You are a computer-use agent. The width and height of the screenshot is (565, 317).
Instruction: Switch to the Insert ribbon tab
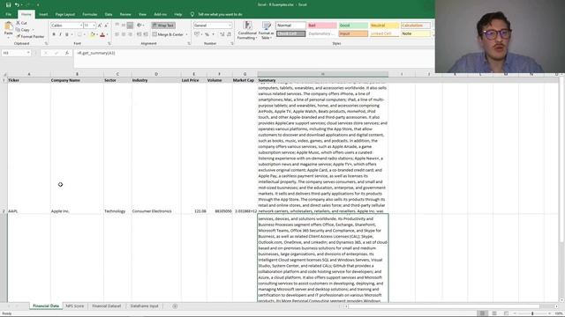[x=43, y=14]
